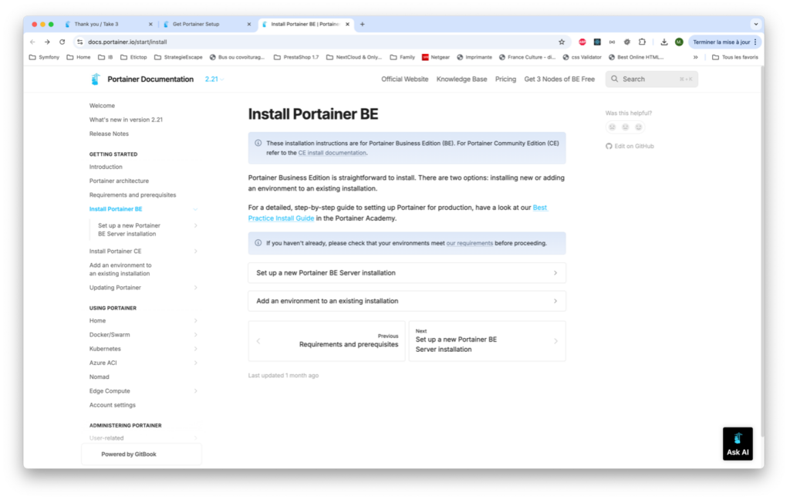The width and height of the screenshot is (790, 500).
Task: Rate the page with the neutral face
Action: tap(625, 127)
